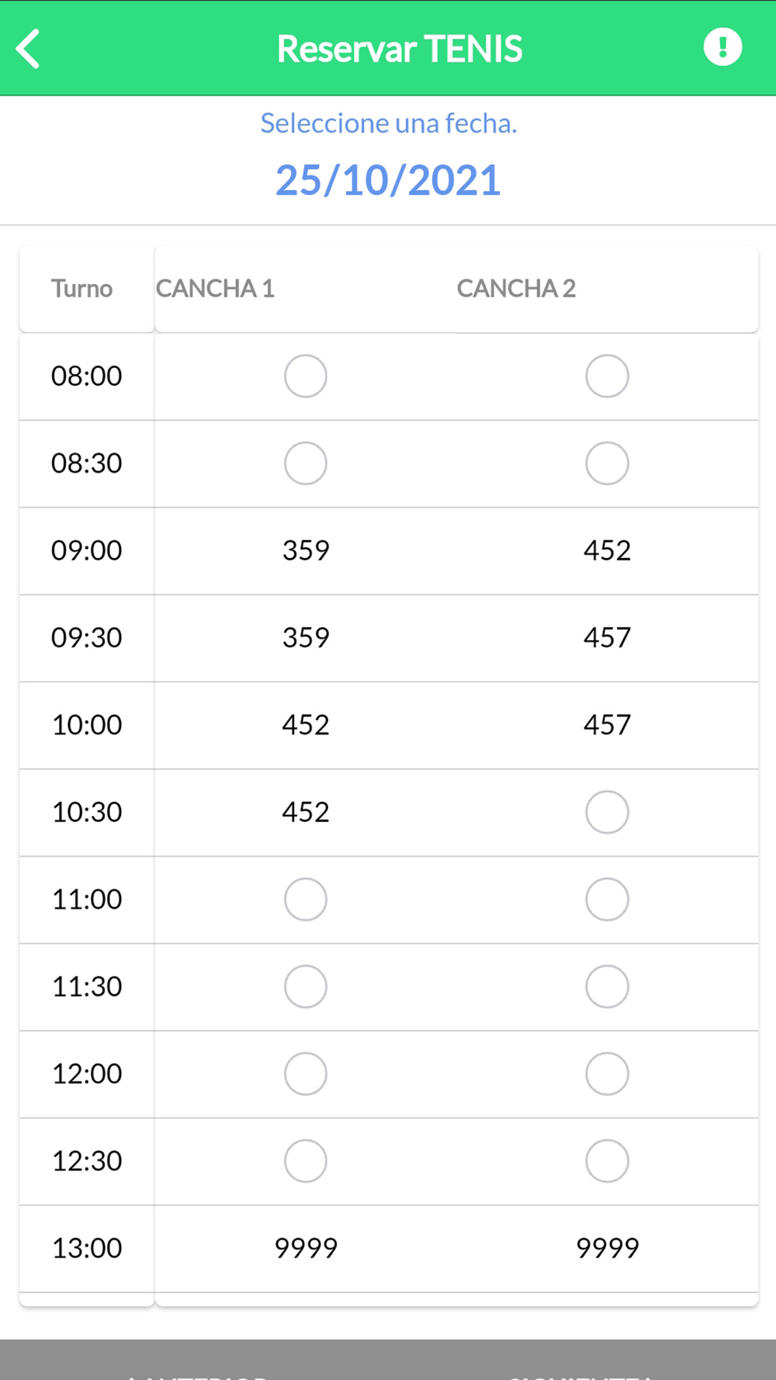Open the date picker showing 25/10/2021

click(x=388, y=180)
